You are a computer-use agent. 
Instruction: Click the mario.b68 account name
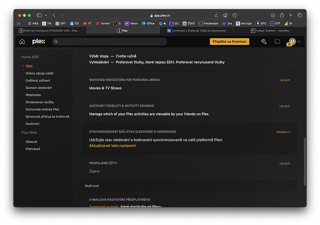[x=30, y=57]
